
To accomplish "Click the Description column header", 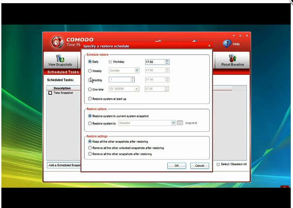I will (x=62, y=88).
